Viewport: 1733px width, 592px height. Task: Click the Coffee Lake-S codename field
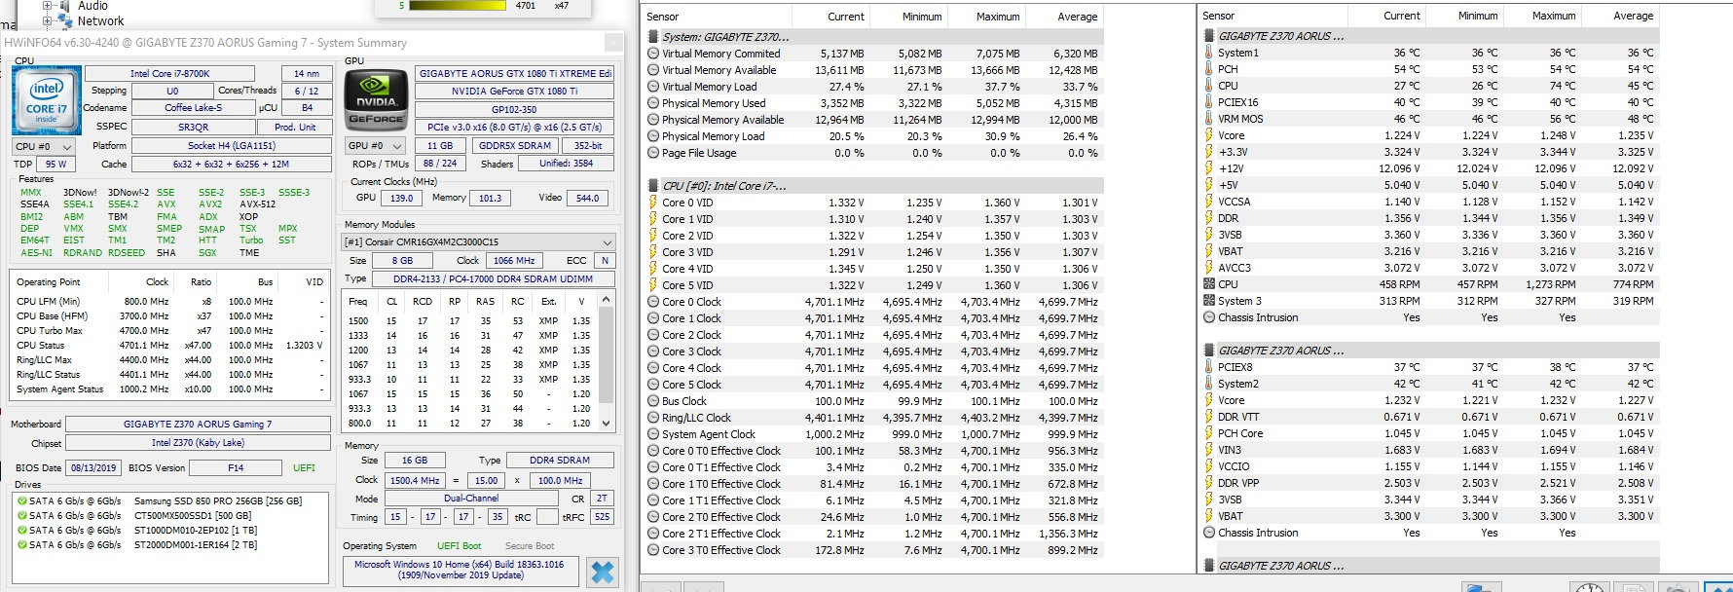coord(193,108)
